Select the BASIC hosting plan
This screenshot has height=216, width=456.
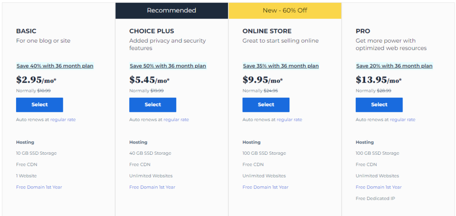coord(39,105)
